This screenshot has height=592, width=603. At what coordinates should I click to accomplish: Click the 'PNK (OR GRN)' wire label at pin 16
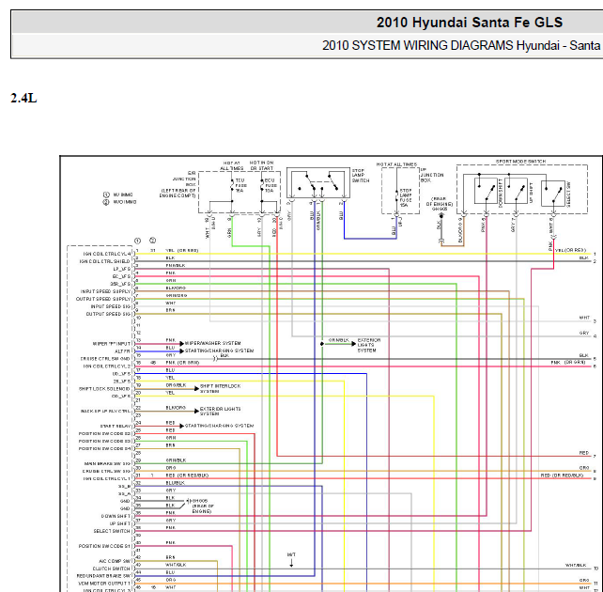182,363
